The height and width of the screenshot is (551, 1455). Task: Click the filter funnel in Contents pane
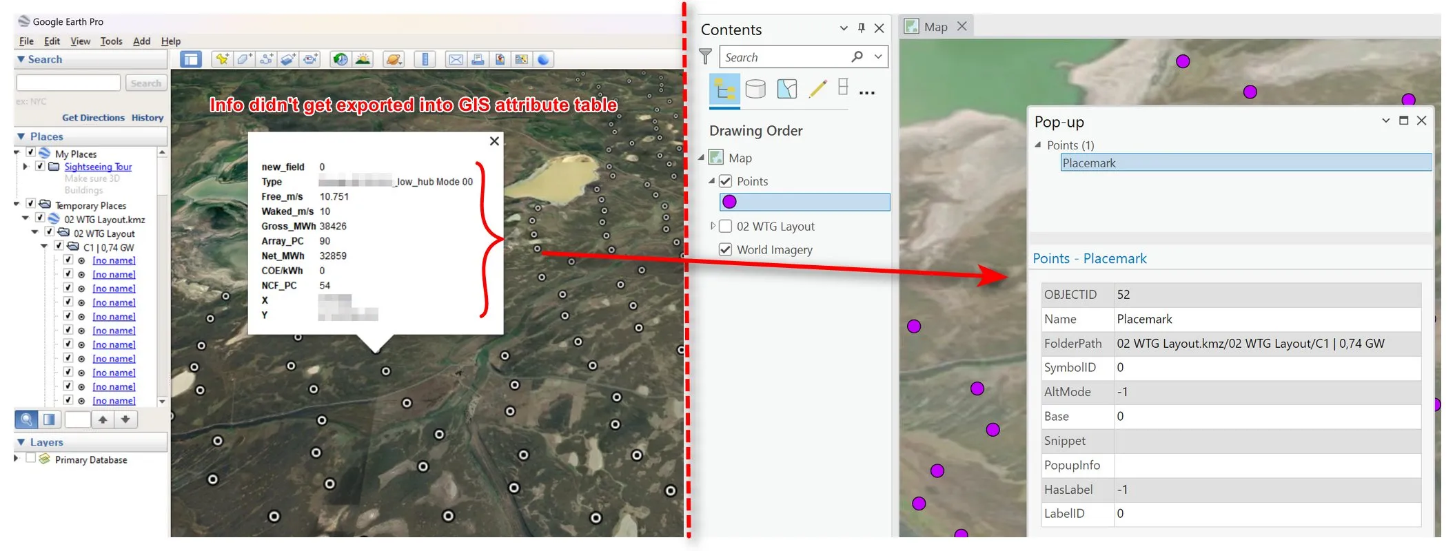point(706,56)
